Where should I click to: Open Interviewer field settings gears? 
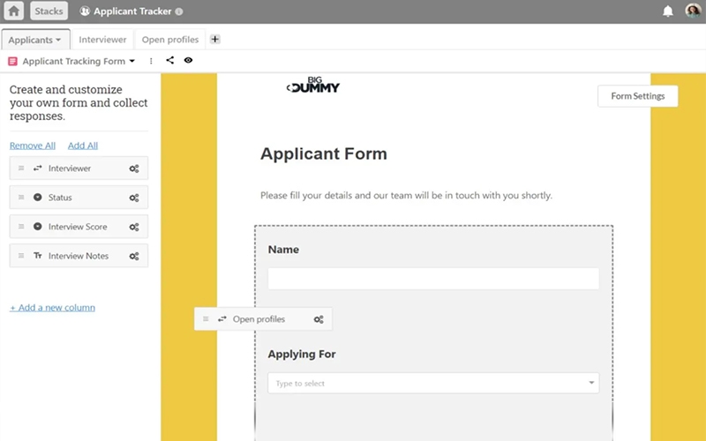134,168
